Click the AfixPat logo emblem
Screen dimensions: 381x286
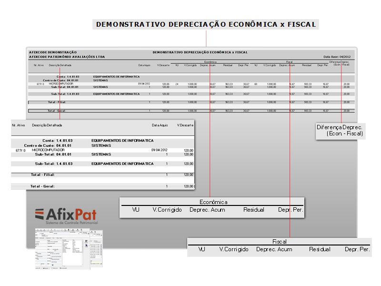click(40, 214)
